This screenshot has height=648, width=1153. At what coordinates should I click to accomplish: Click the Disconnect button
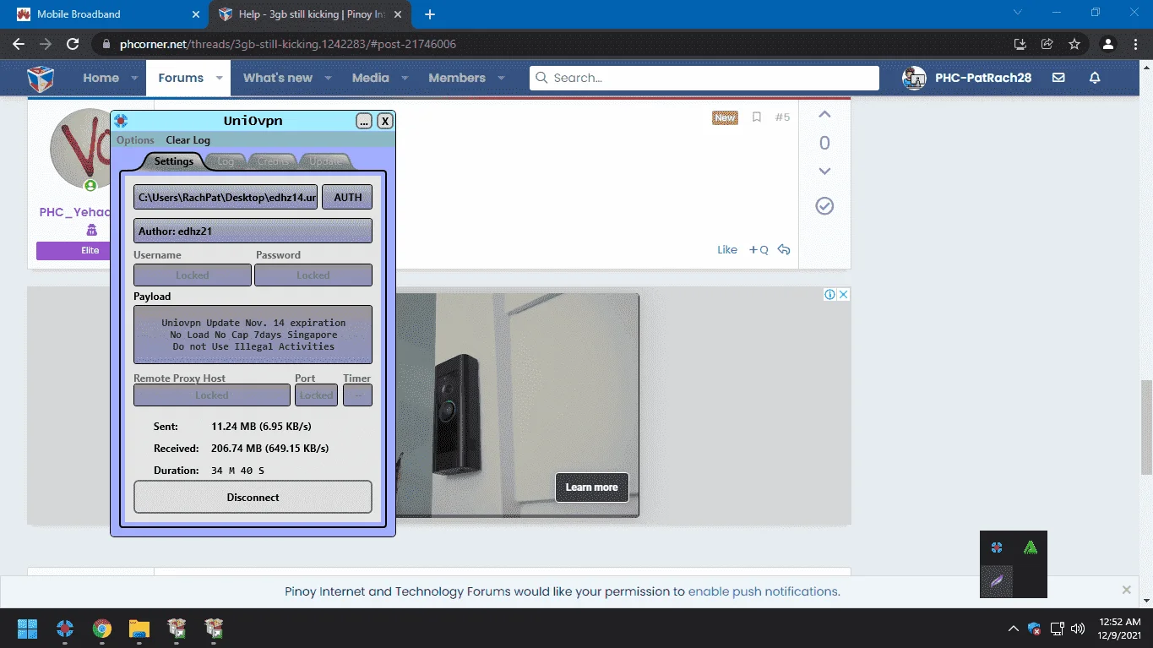(253, 498)
